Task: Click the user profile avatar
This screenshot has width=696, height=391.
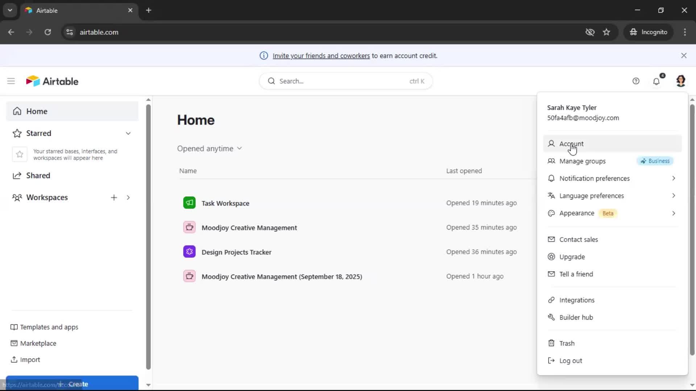Action: [681, 81]
